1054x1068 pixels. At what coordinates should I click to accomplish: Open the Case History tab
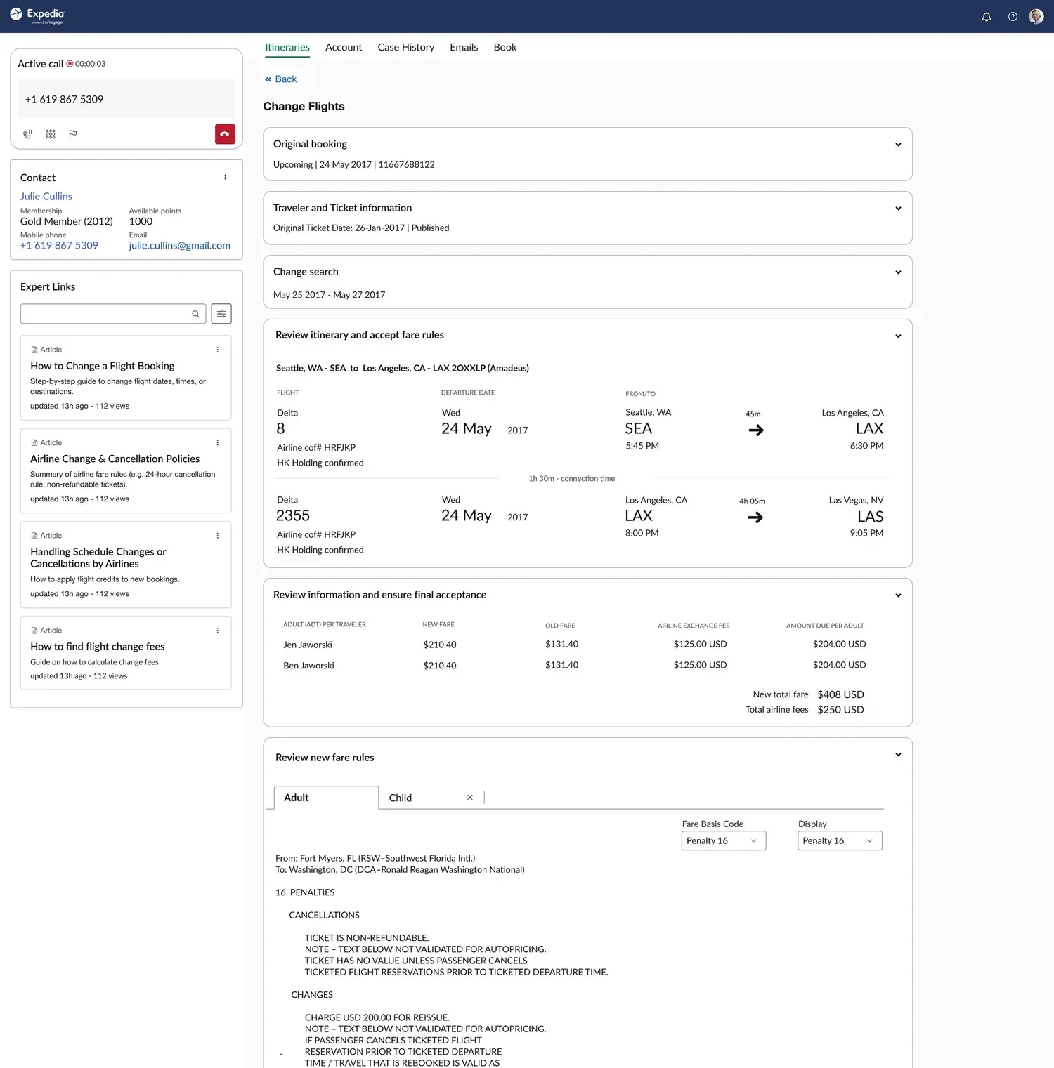(x=406, y=47)
